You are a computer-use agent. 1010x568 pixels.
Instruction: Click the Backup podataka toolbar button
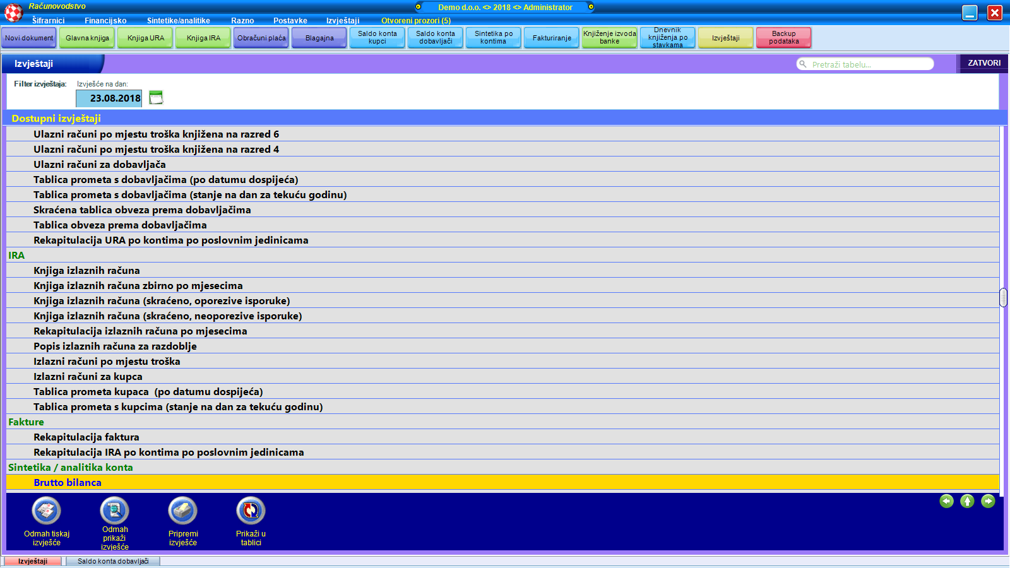point(783,38)
